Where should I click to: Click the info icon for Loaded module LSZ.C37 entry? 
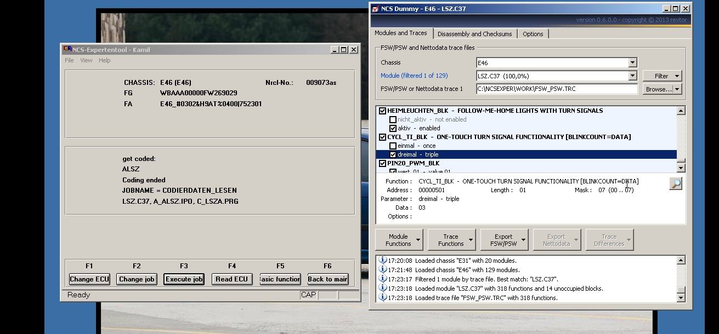(383, 289)
